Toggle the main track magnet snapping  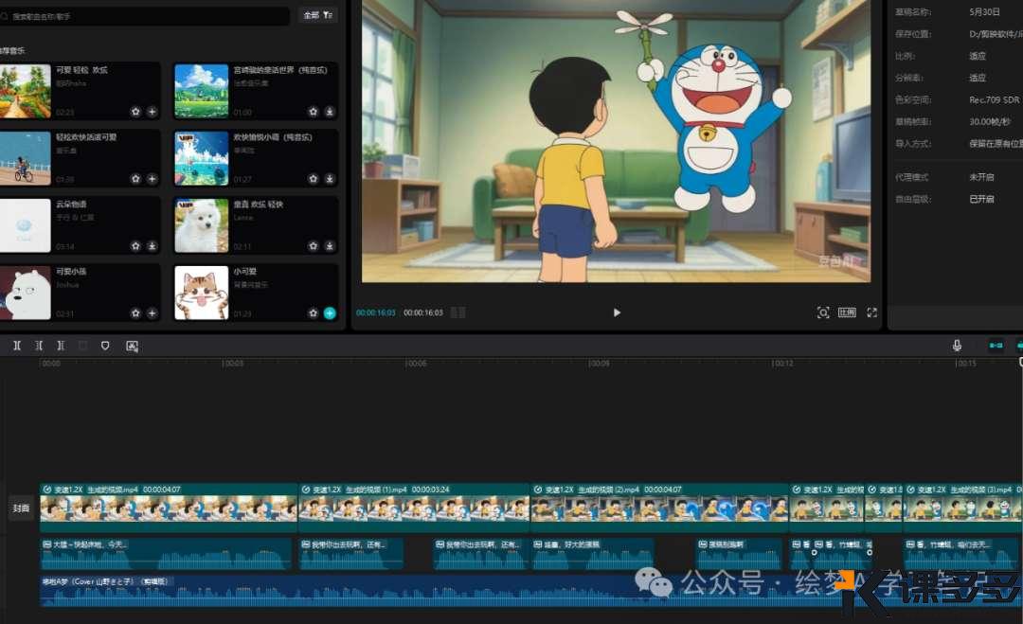pyautogui.click(x=996, y=346)
